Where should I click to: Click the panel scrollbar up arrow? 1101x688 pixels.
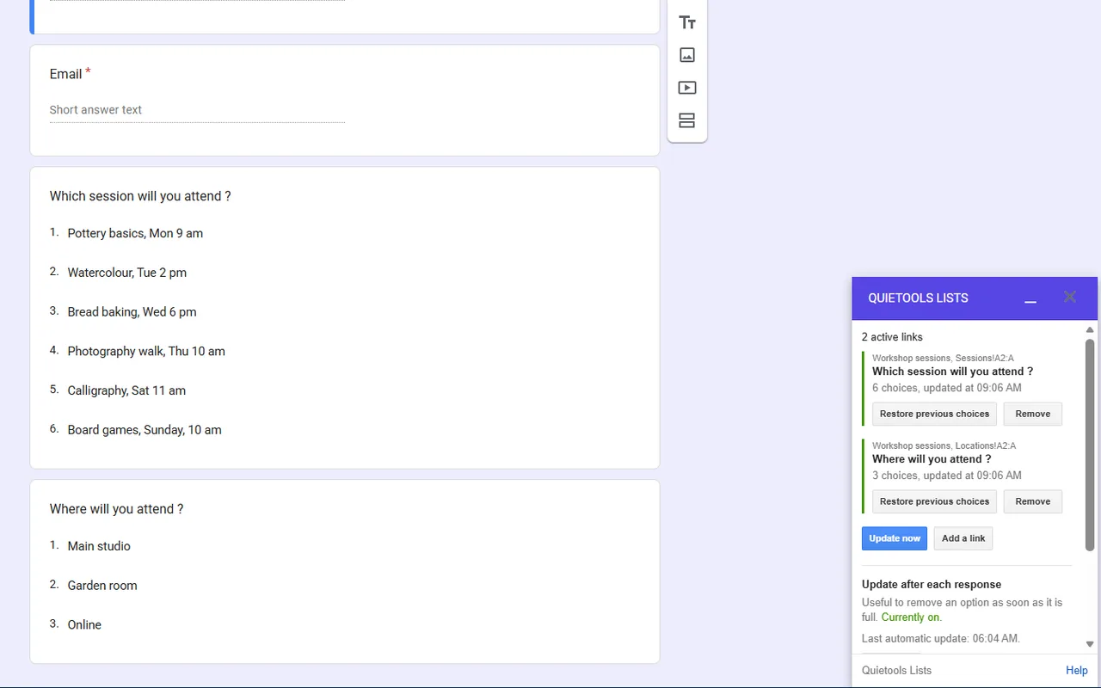[1090, 329]
